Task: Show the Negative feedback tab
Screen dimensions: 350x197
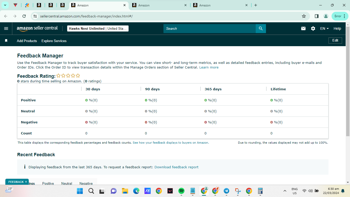Action: [86, 183]
